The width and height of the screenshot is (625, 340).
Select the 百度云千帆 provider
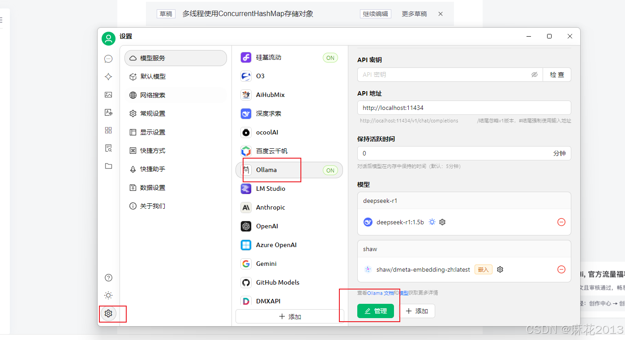[289, 151]
